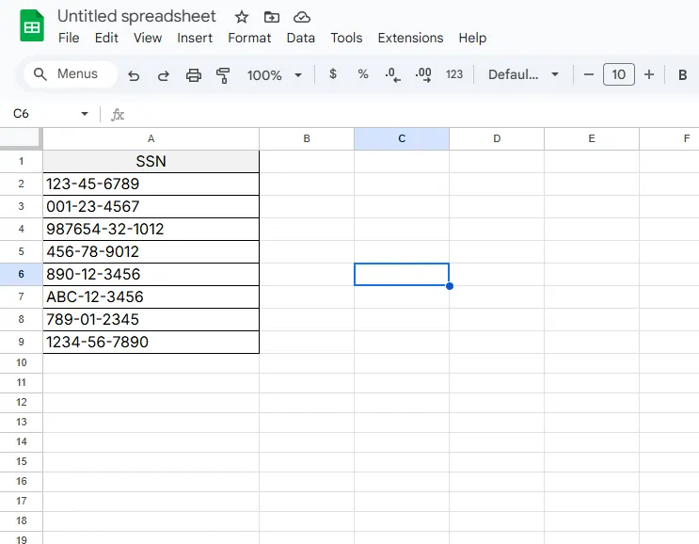Decrease font size with minus button
This screenshot has height=544, width=699.
(x=589, y=74)
